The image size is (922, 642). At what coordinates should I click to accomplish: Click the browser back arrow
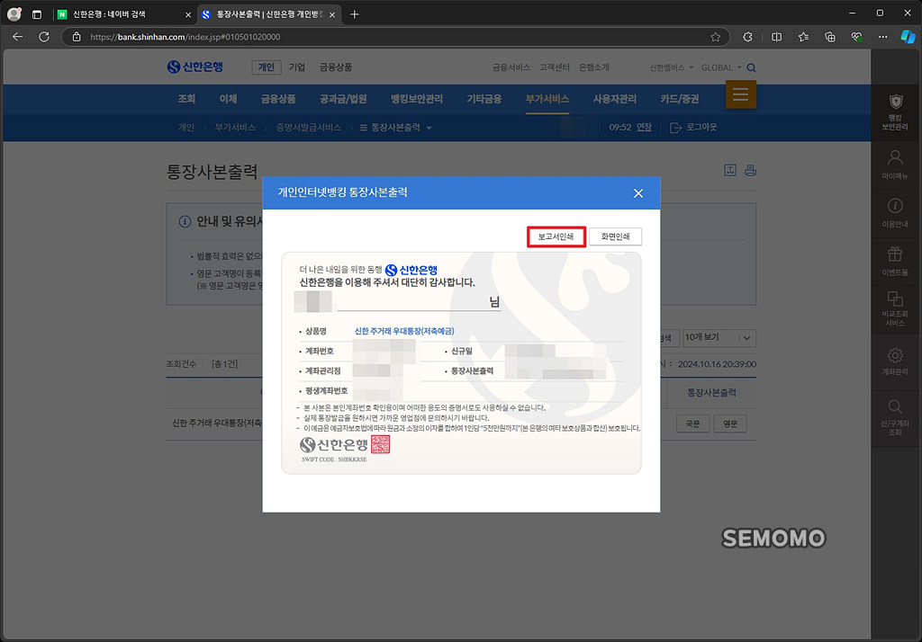[18, 37]
